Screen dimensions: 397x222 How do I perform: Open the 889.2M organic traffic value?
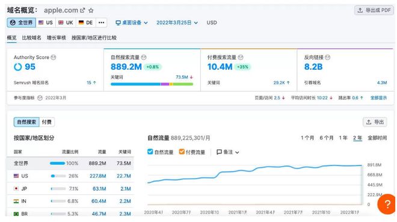pyautogui.click(x=126, y=67)
